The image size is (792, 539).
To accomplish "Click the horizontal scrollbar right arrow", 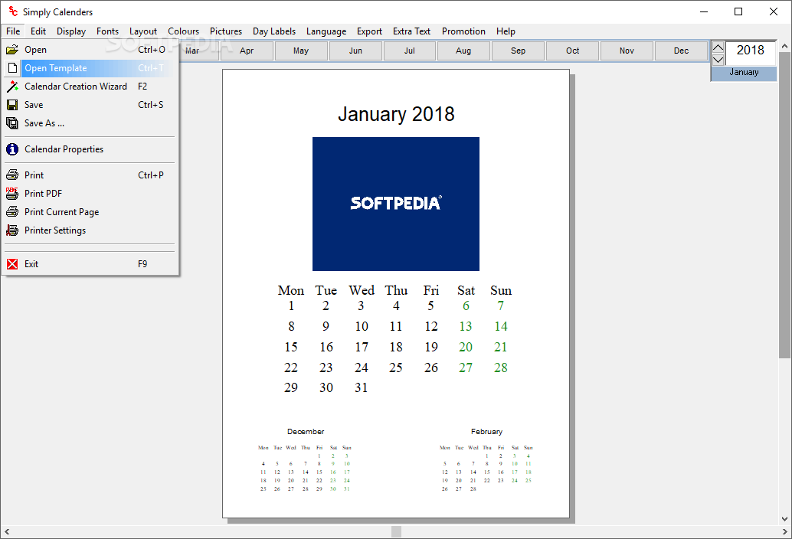I will (x=785, y=531).
